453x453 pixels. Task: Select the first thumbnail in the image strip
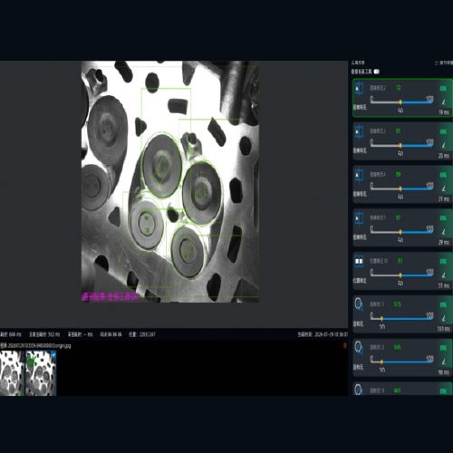12,373
